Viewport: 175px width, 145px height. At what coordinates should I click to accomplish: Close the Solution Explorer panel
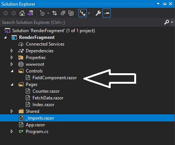tap(171, 4)
